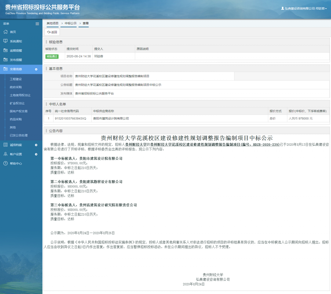Click the home icon beside 首页
Viewport: 331px width, 294px height.
point(5,32)
